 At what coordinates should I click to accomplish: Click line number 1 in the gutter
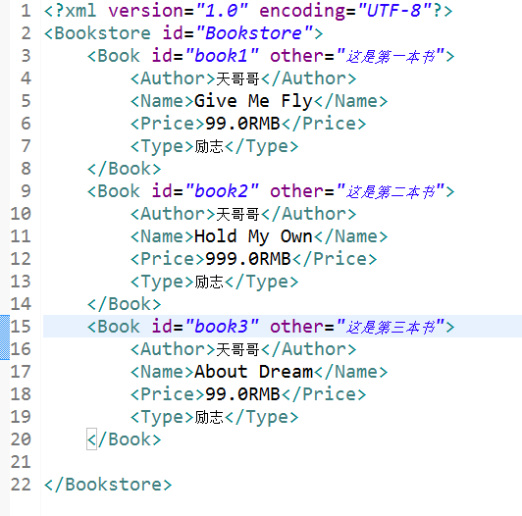pyautogui.click(x=26, y=11)
